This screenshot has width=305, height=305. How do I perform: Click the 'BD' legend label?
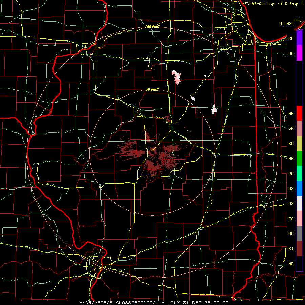[291, 144]
